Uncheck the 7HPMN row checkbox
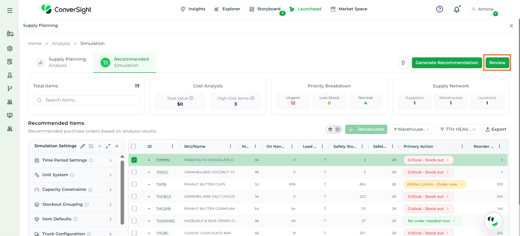The width and height of the screenshot is (520, 236). 134,160
